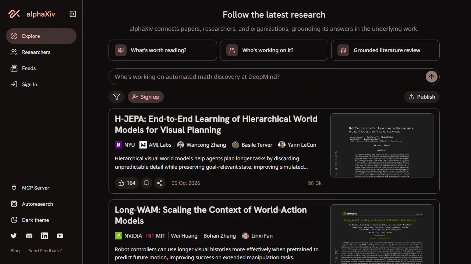Open the filter funnel icon

tap(117, 97)
